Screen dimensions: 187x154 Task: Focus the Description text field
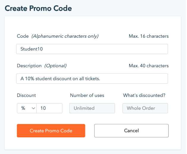92,78
